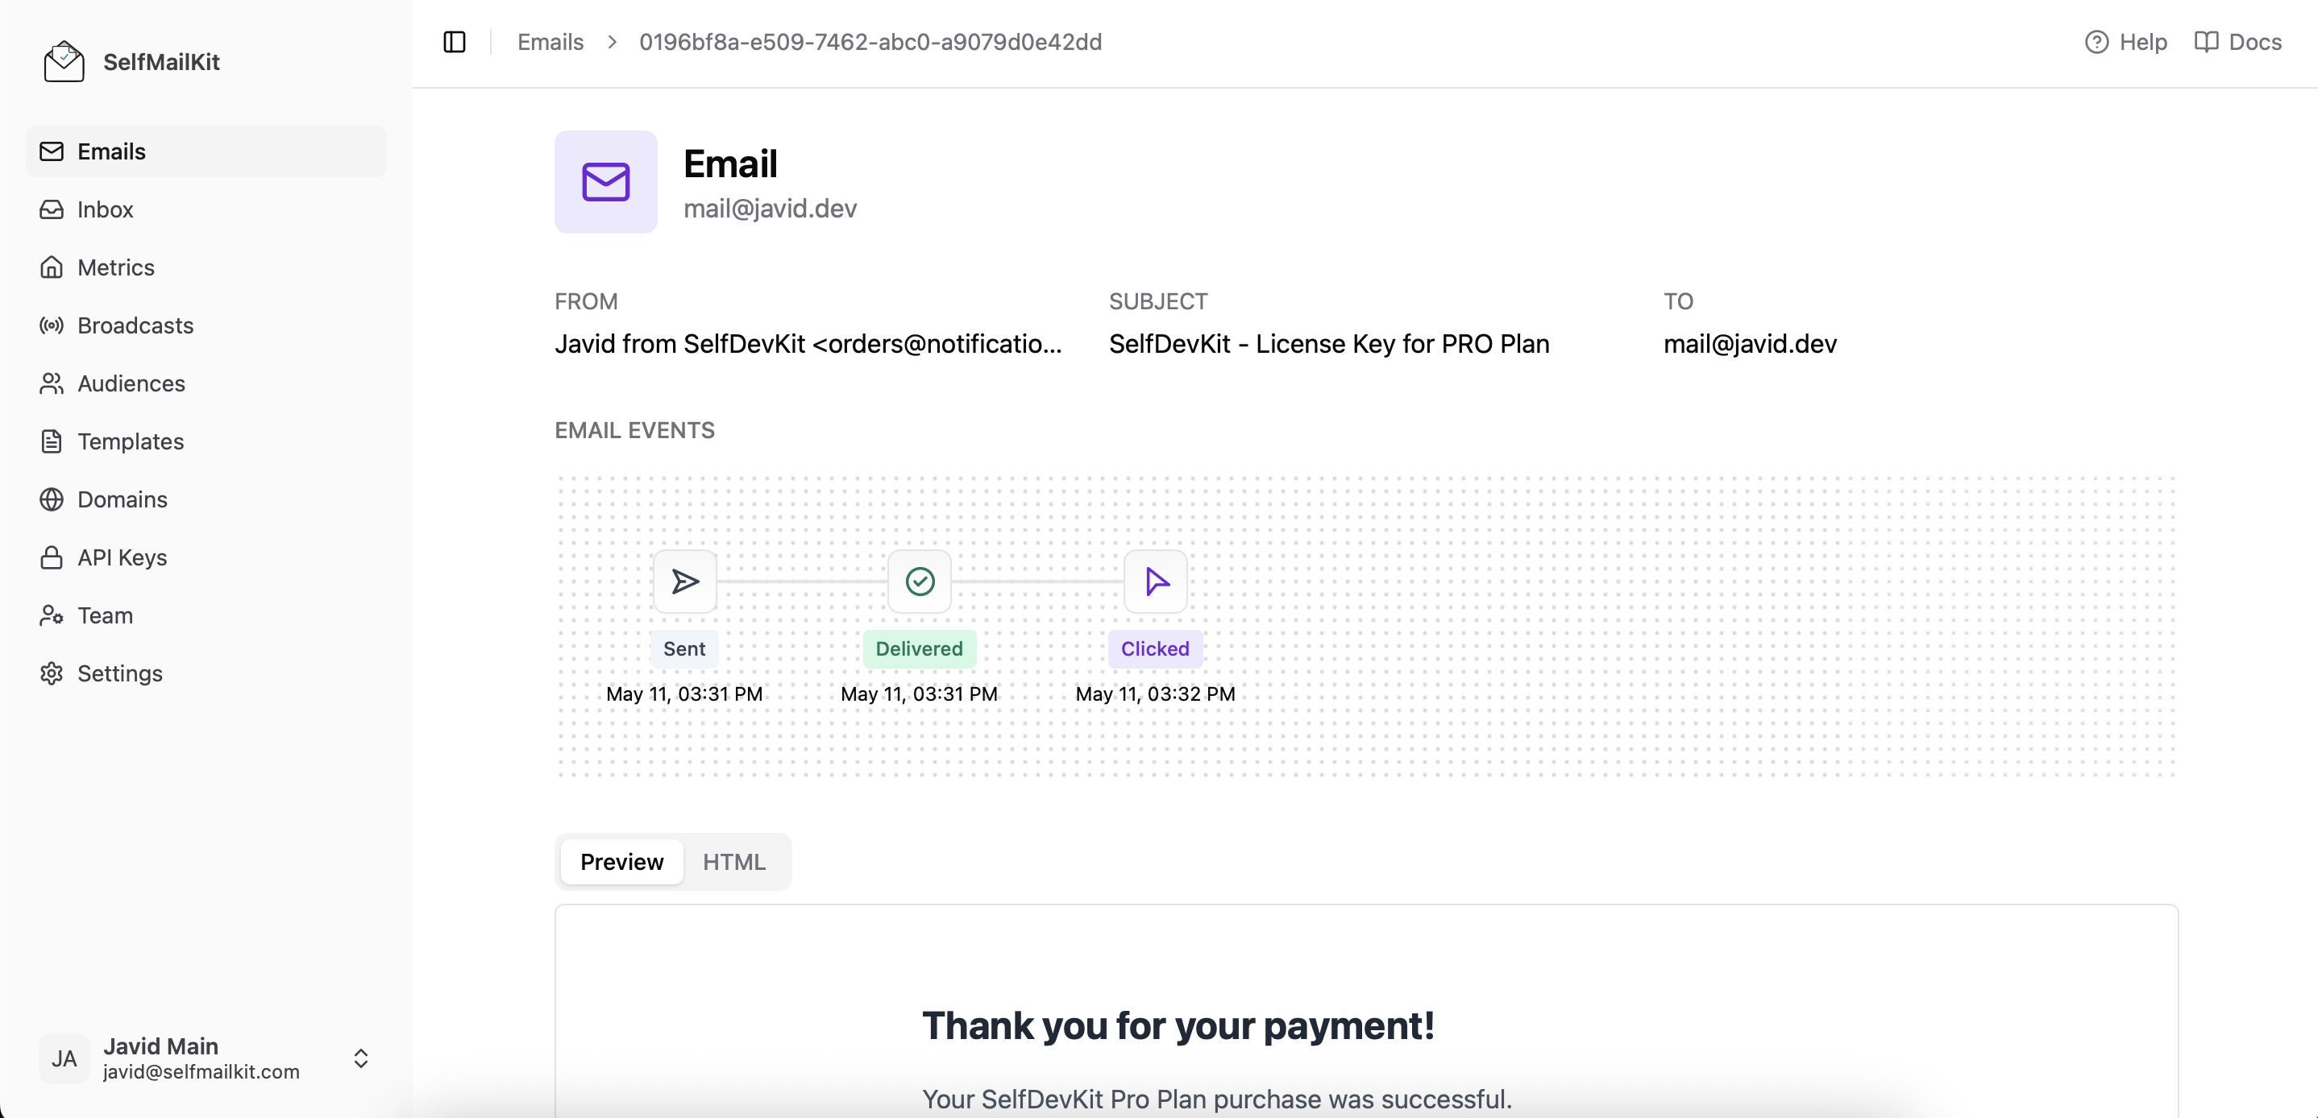Click the Templates document sidebar icon
2318x1118 pixels.
pos(52,441)
